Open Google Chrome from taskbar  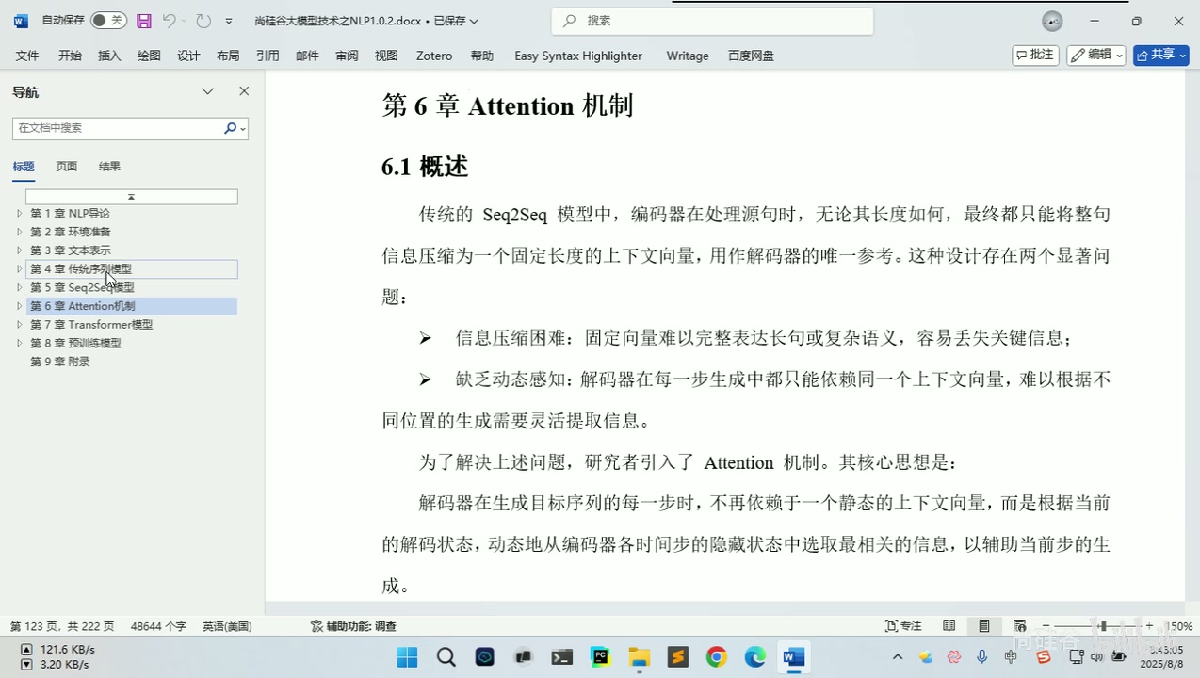[717, 657]
